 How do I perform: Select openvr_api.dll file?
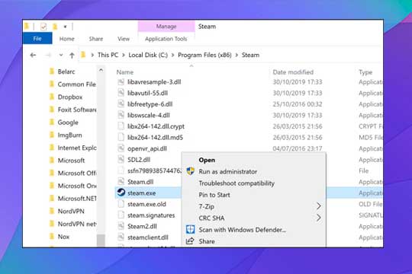[147, 148]
